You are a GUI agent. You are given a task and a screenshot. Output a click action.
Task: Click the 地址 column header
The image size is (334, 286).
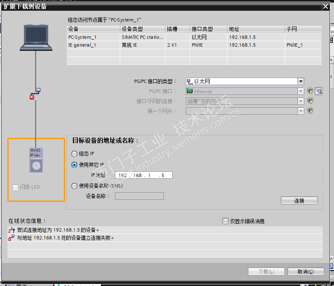[256, 29]
